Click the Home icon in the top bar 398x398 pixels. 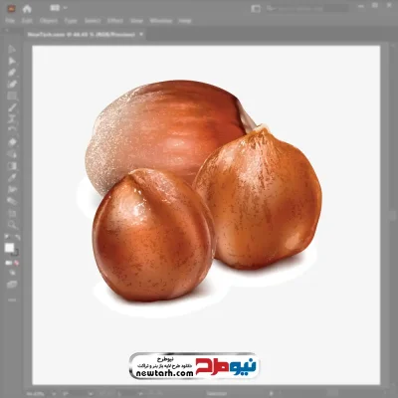(x=27, y=9)
